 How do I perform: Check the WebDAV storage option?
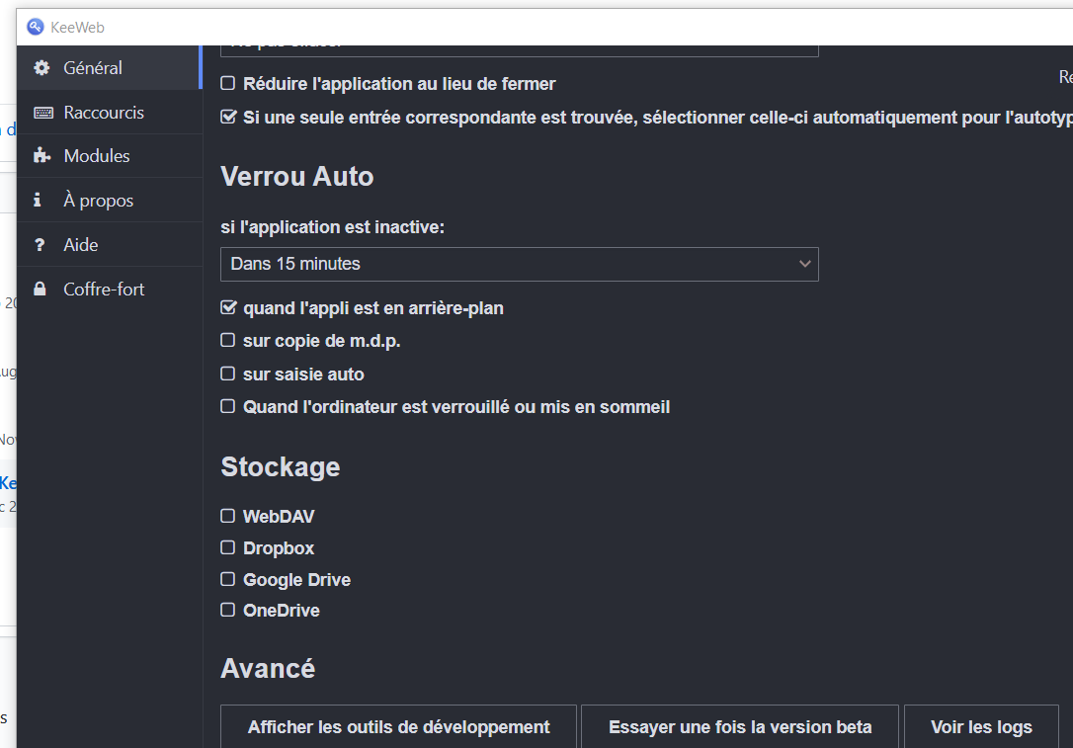(x=227, y=516)
